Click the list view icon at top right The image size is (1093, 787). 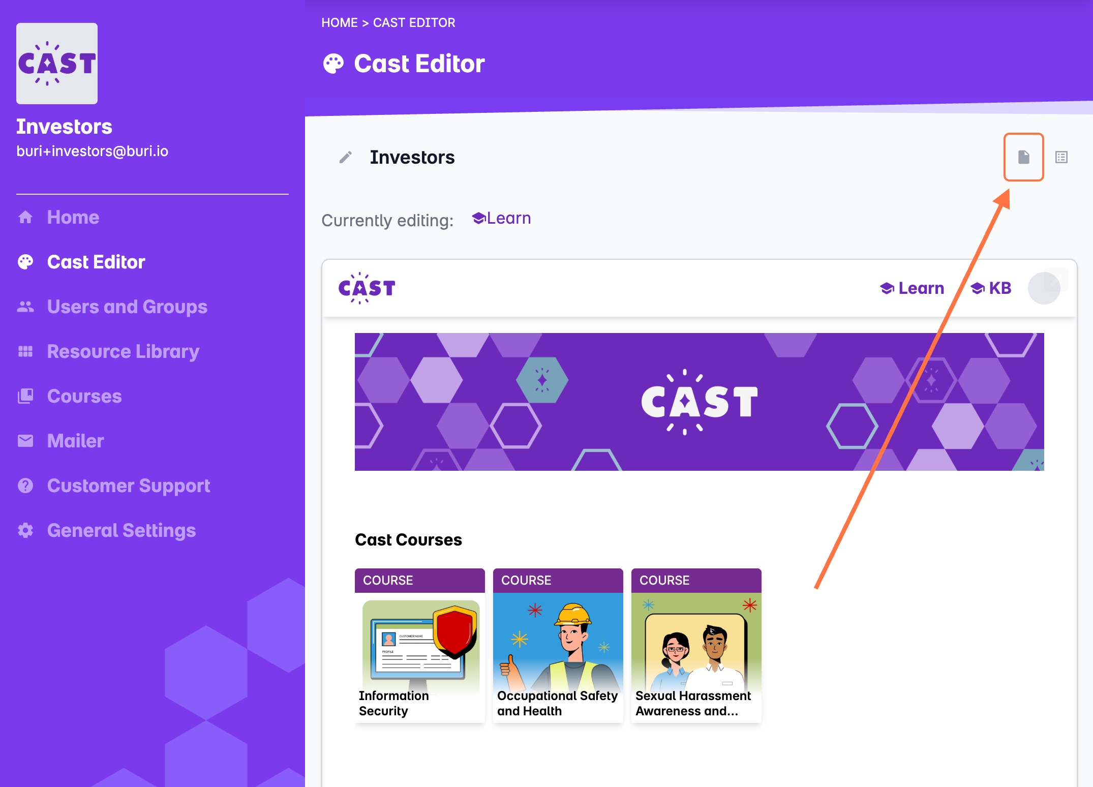pyautogui.click(x=1061, y=157)
